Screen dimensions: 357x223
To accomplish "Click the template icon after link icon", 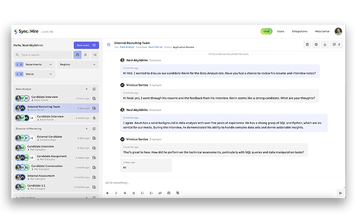I will point(169,193).
